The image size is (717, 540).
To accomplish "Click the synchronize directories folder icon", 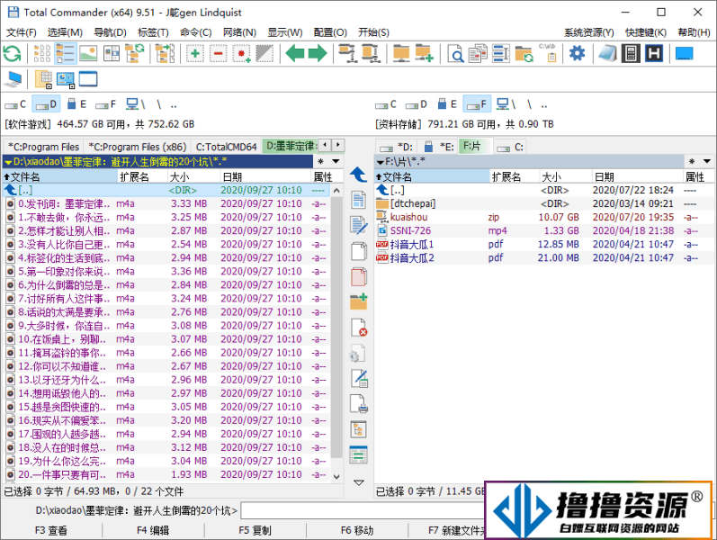I will click(524, 53).
